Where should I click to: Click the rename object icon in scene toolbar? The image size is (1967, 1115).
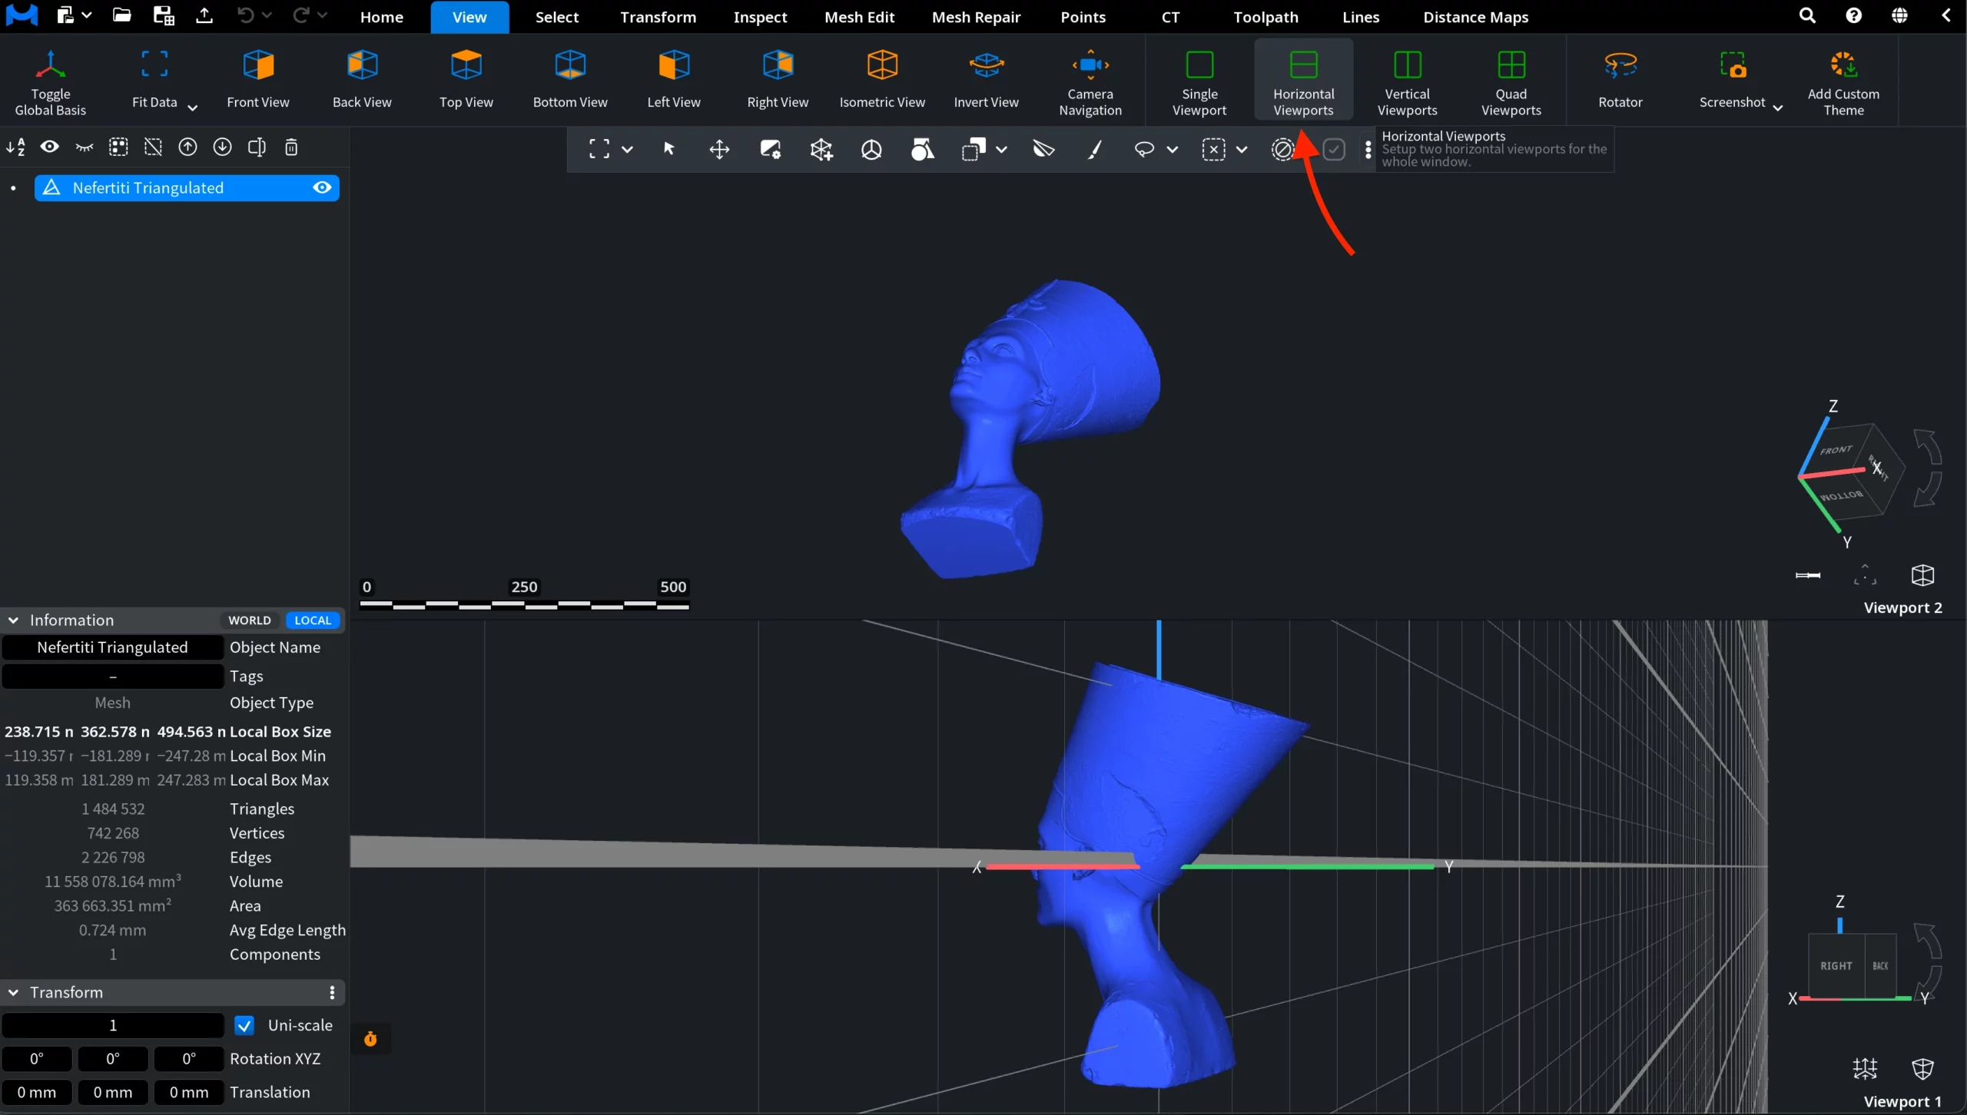pos(257,147)
